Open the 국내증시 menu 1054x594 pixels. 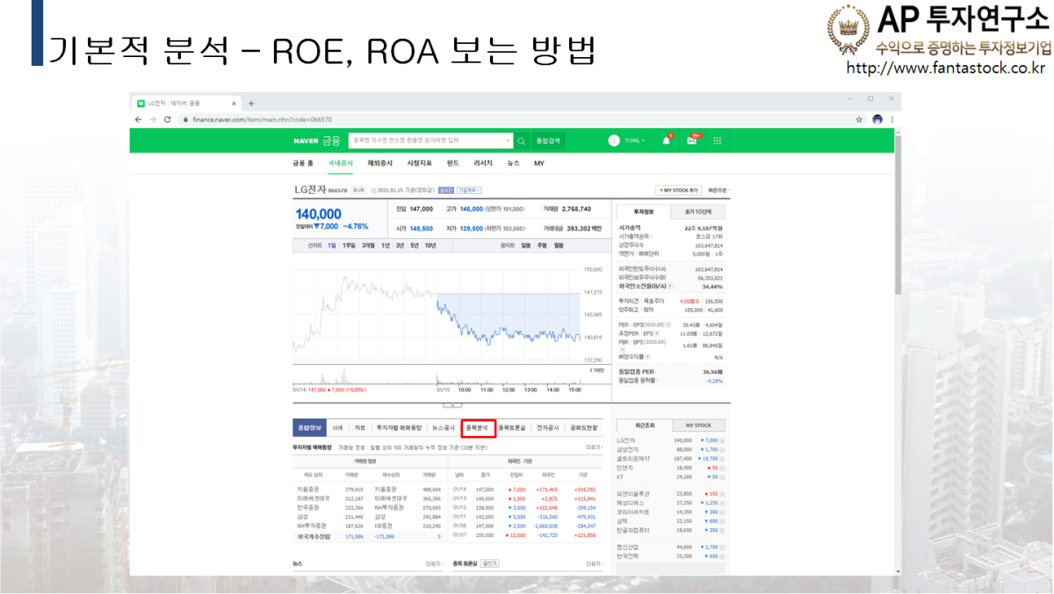[341, 163]
